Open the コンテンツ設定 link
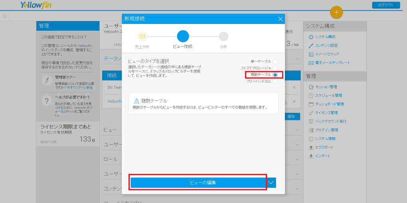 pyautogui.click(x=326, y=45)
